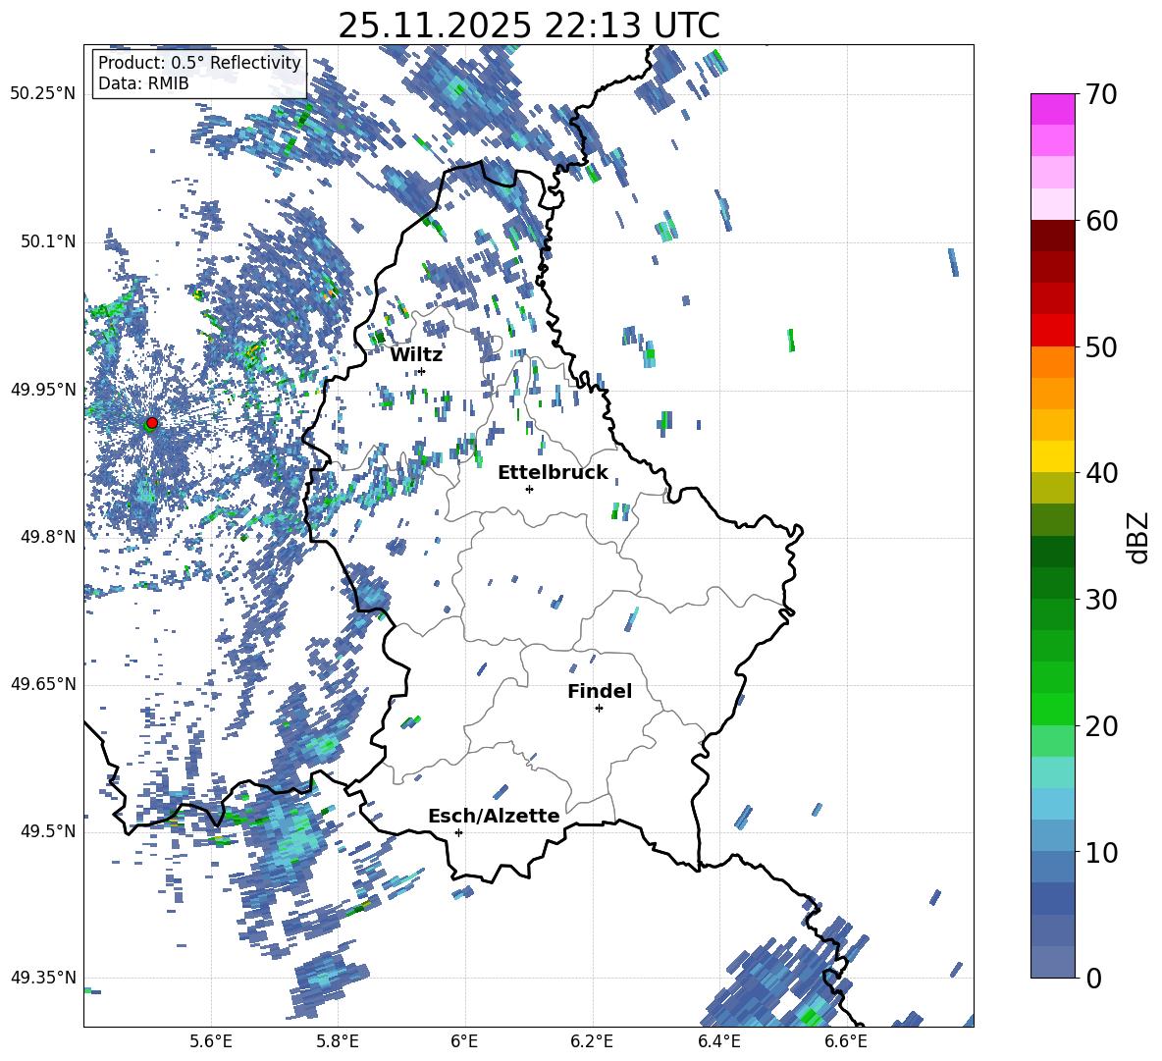Click the 49.95°N latitude axis label

(43, 390)
